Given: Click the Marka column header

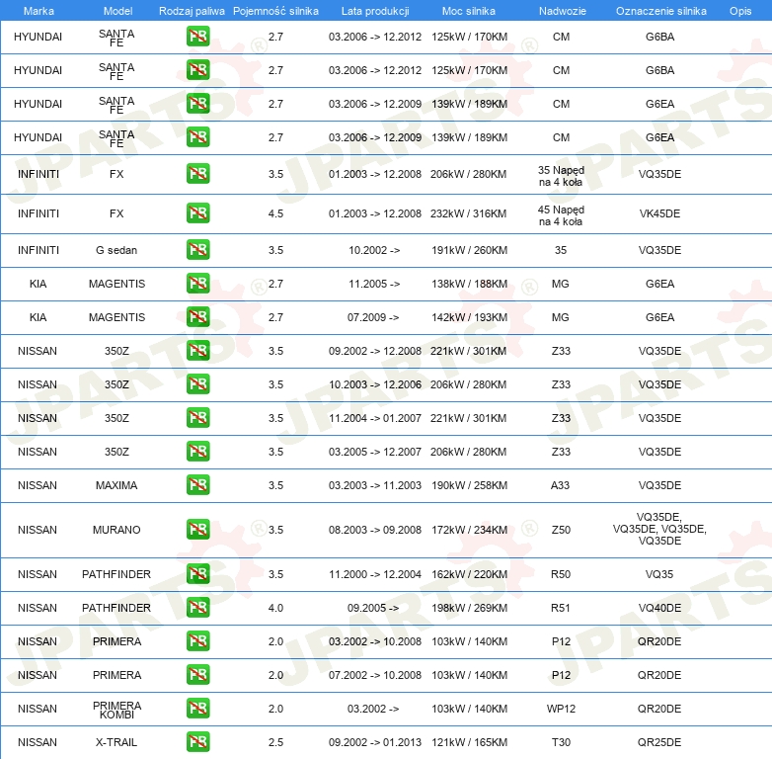Looking at the screenshot, I should click(39, 11).
